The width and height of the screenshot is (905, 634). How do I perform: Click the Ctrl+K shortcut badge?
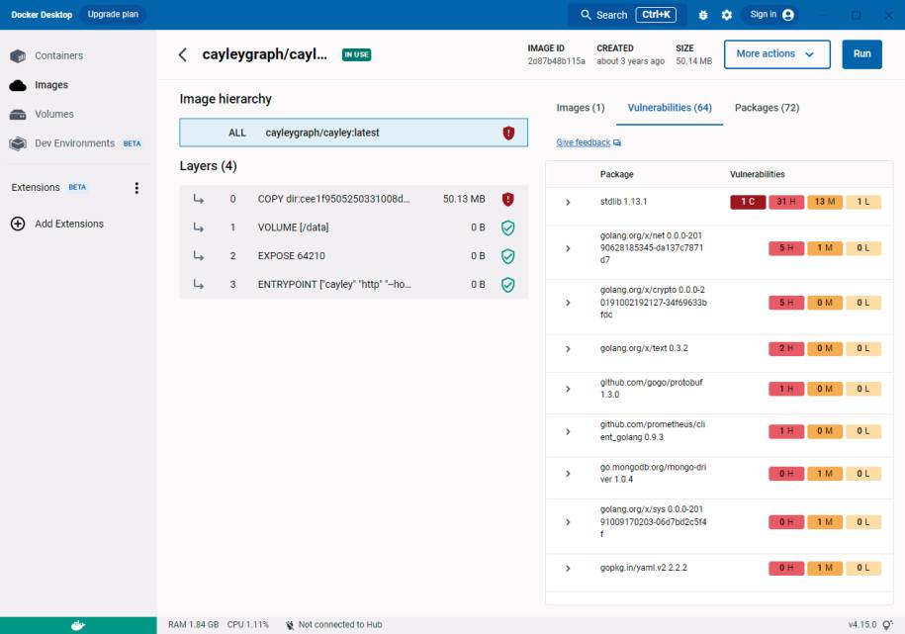point(656,15)
